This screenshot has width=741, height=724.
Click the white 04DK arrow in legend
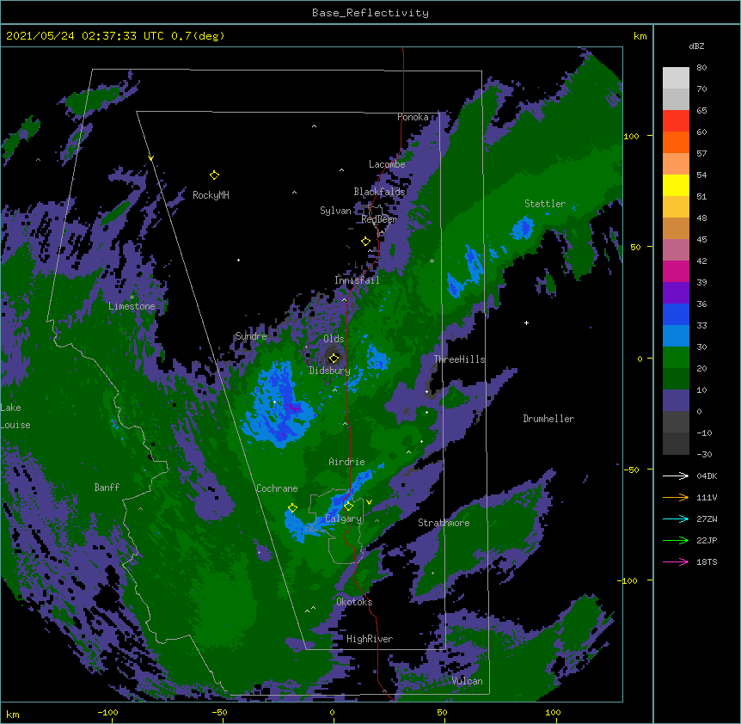pos(676,476)
